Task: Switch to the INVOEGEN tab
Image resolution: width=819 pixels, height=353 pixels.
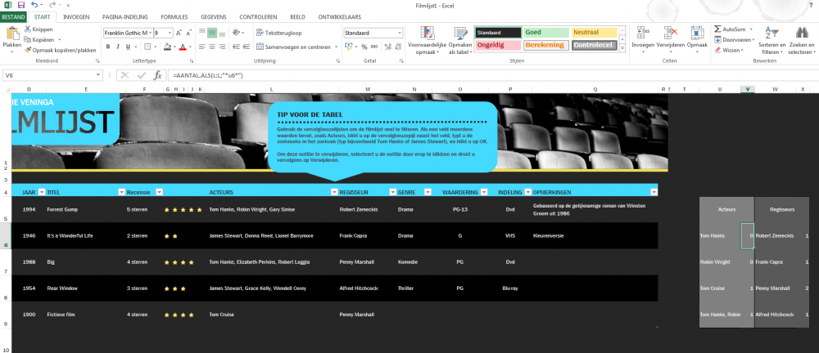Action: point(76,16)
